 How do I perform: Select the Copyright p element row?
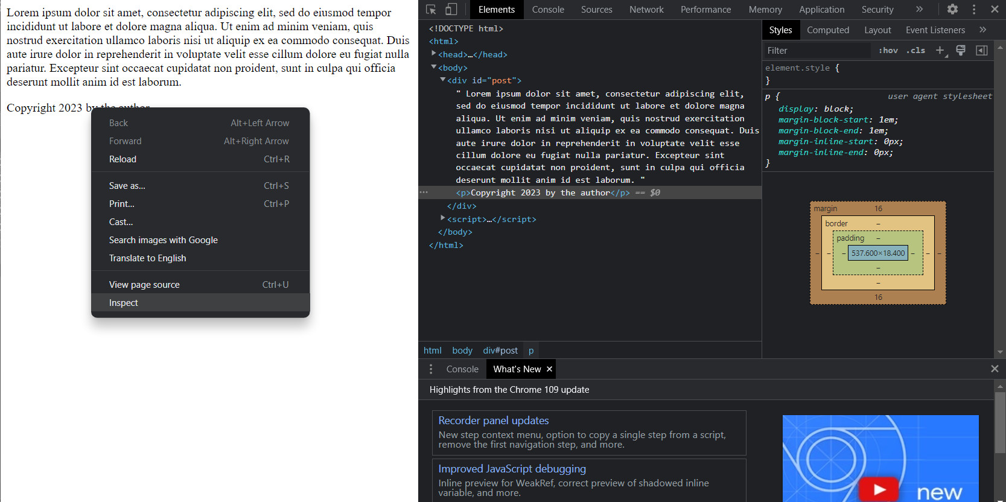click(590, 193)
